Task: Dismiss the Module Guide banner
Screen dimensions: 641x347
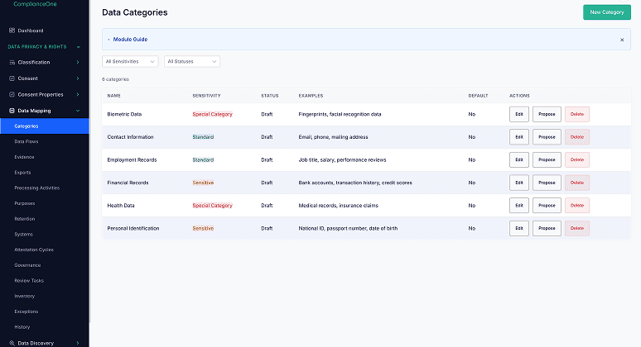Action: click(622, 40)
